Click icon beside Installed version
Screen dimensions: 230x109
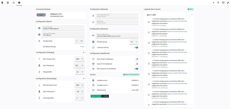tap(93, 80)
